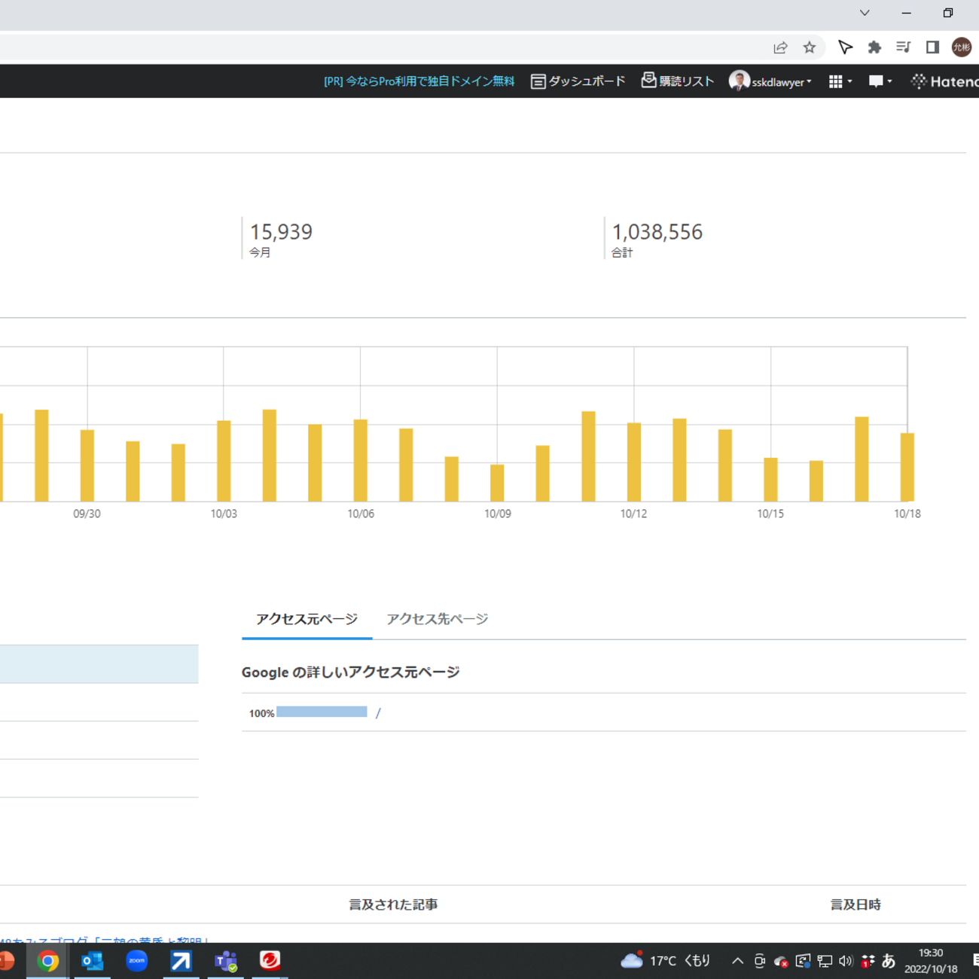This screenshot has height=979, width=979.
Task: Click the 10/18 bar in the chart
Action: point(907,467)
